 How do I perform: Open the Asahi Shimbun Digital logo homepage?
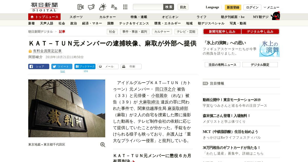pos(44,7)
